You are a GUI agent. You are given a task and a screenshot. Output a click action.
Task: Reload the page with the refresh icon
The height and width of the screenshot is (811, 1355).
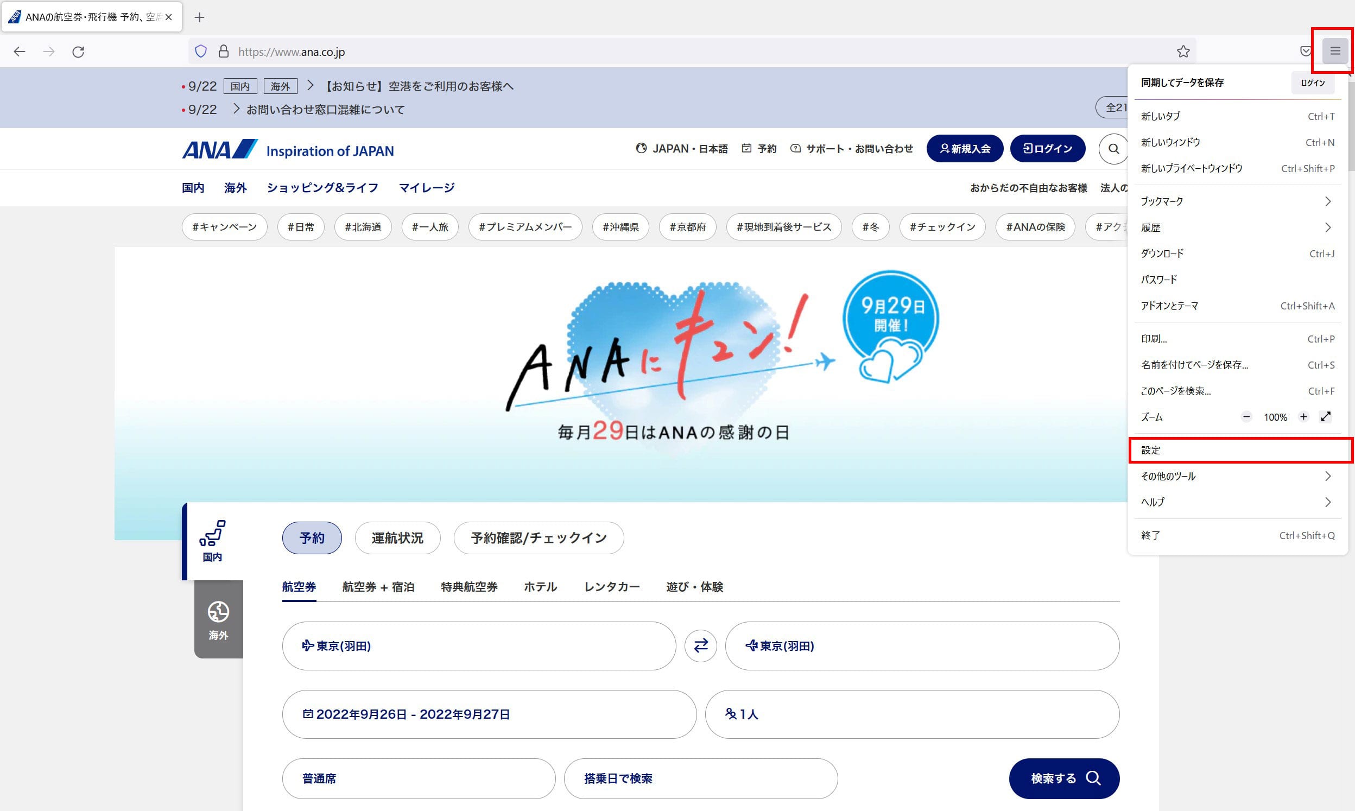(x=78, y=52)
